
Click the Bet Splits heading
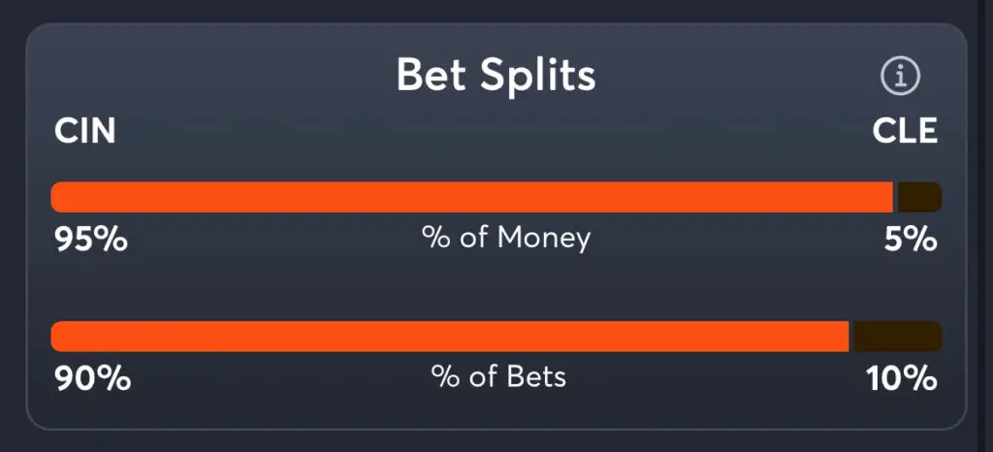tap(496, 75)
